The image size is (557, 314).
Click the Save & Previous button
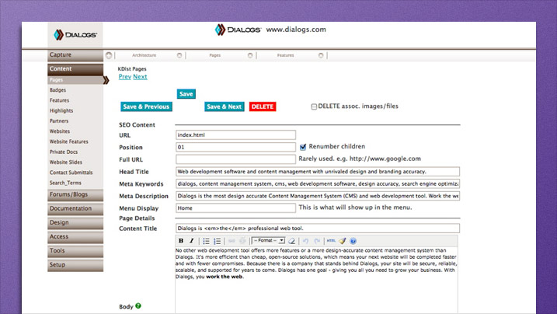tap(146, 106)
